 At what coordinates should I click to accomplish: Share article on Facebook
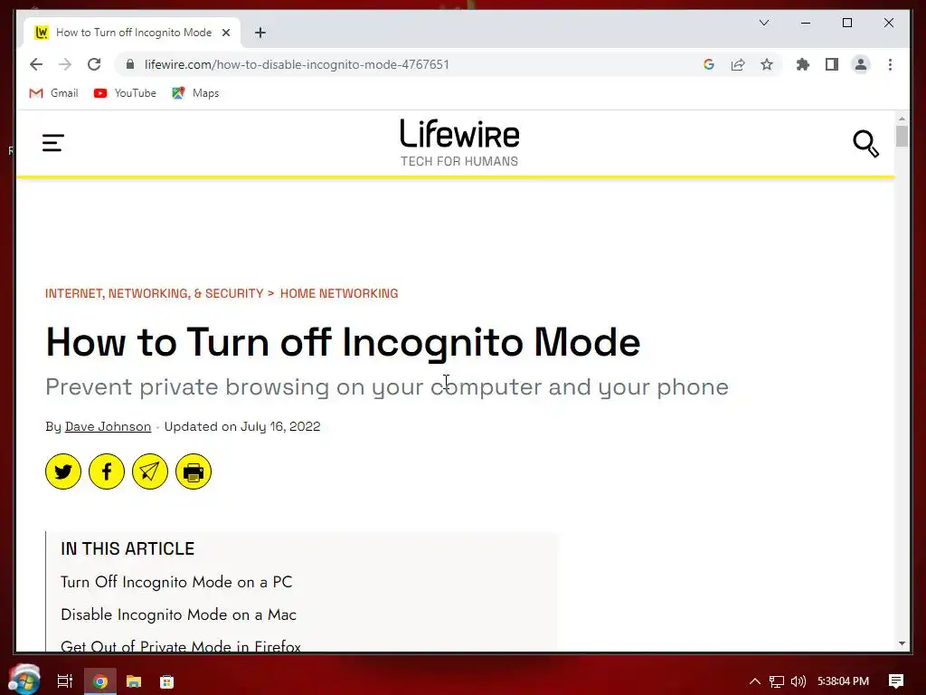(x=107, y=471)
